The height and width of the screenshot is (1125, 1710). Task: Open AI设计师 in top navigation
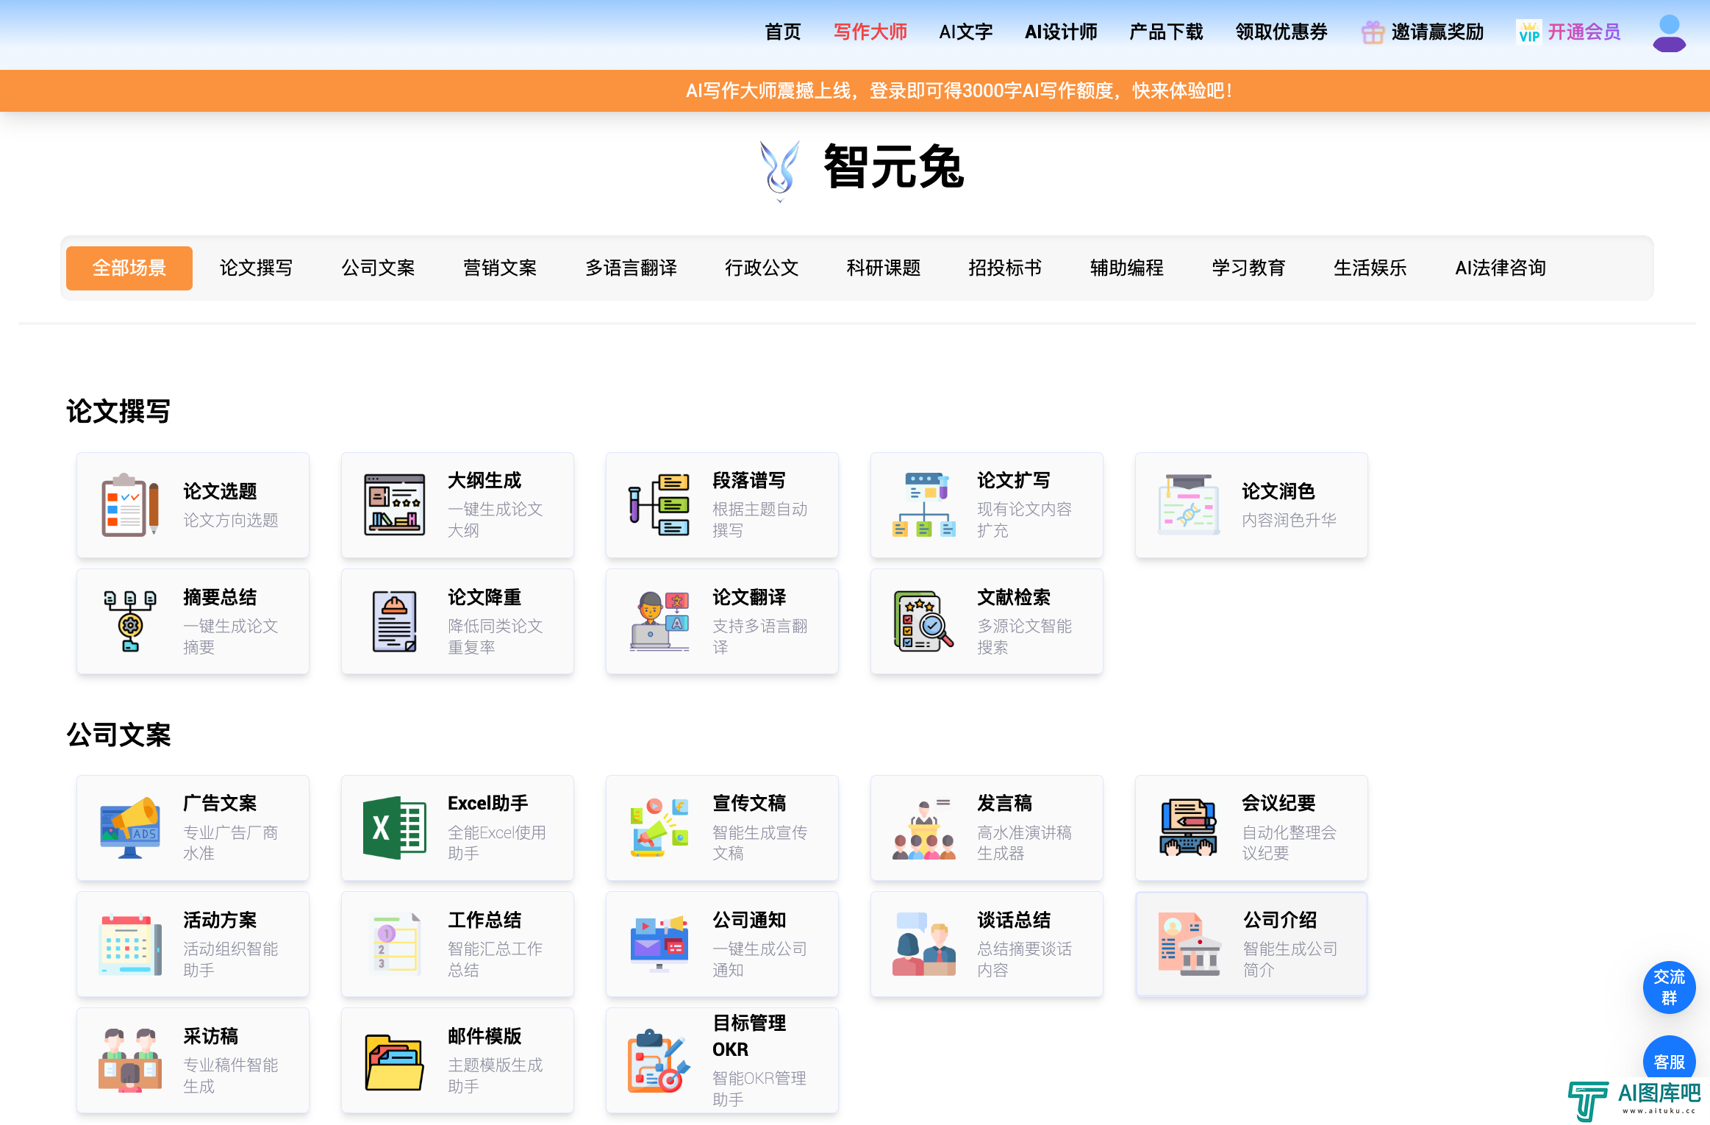tap(1061, 32)
